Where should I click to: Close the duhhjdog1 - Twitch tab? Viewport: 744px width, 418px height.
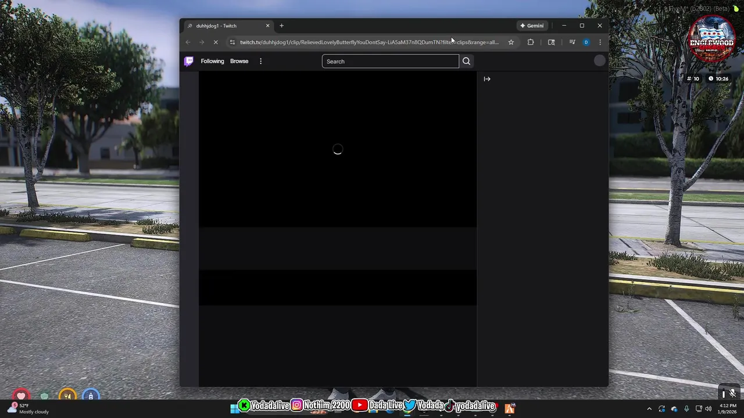point(267,26)
